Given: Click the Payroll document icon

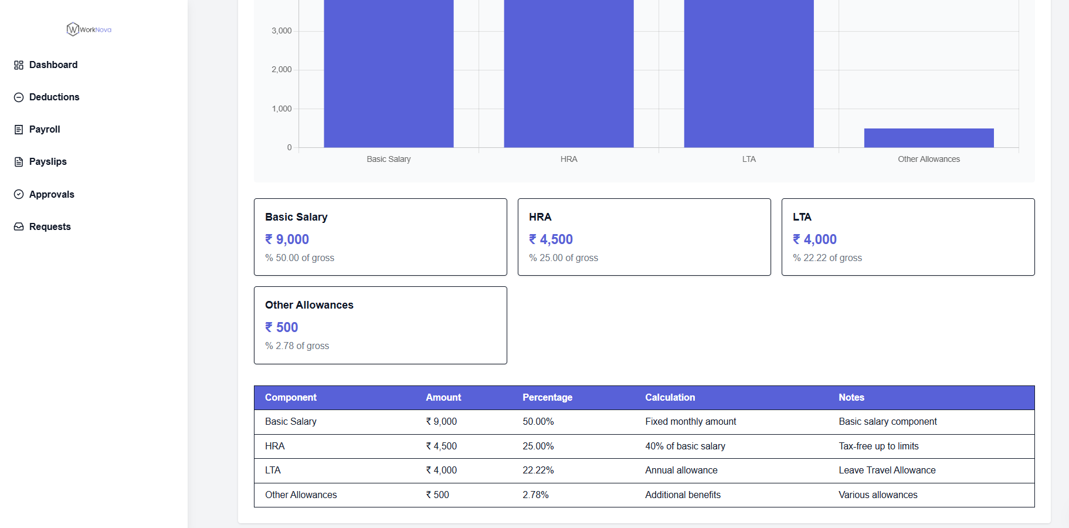Looking at the screenshot, I should 19,130.
